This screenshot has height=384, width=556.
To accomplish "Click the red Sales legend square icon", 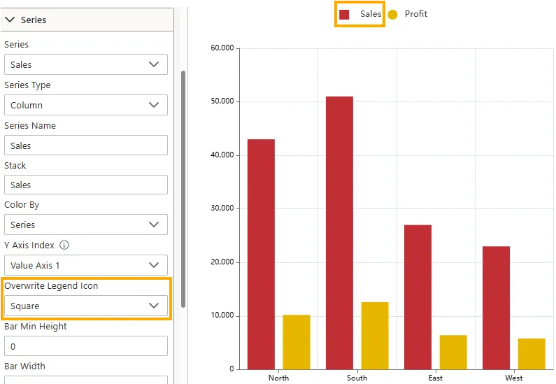I will pyautogui.click(x=344, y=14).
